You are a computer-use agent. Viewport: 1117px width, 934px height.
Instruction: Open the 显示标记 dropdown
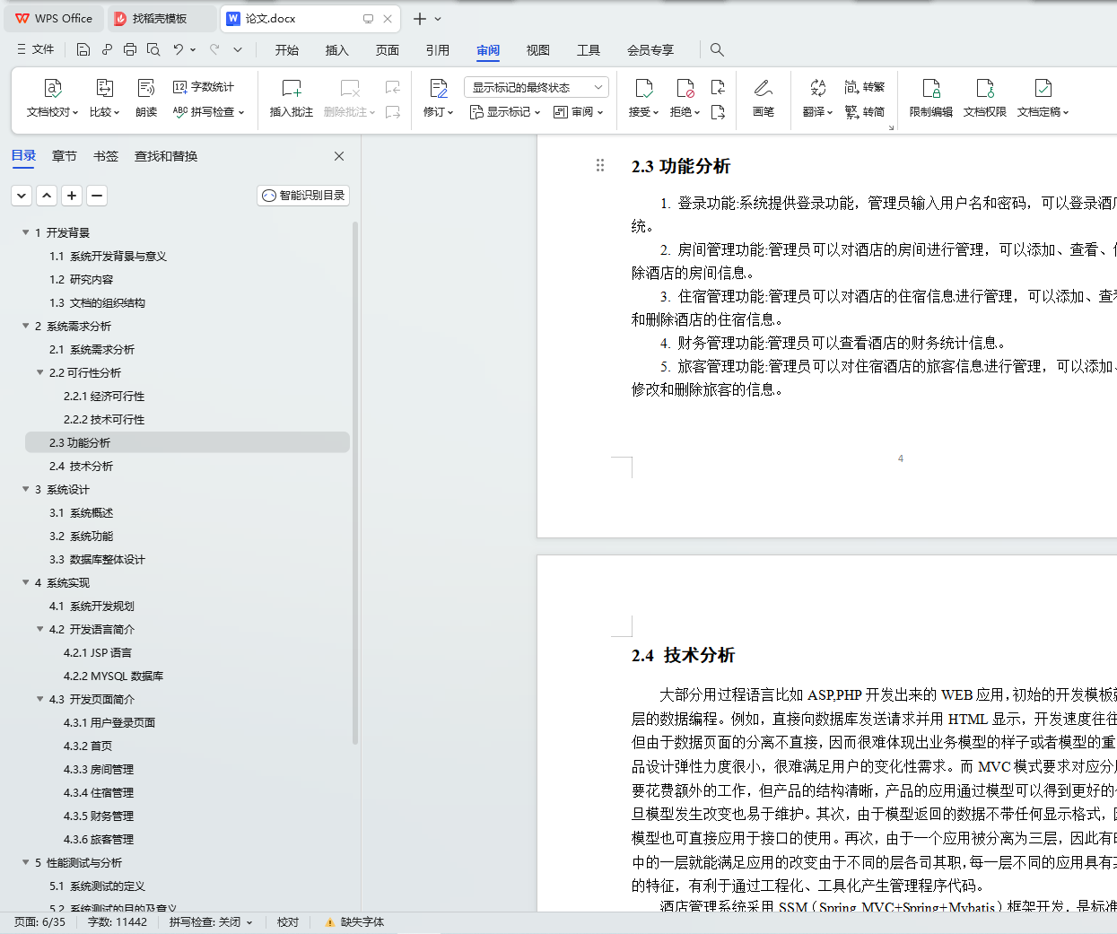[505, 112]
